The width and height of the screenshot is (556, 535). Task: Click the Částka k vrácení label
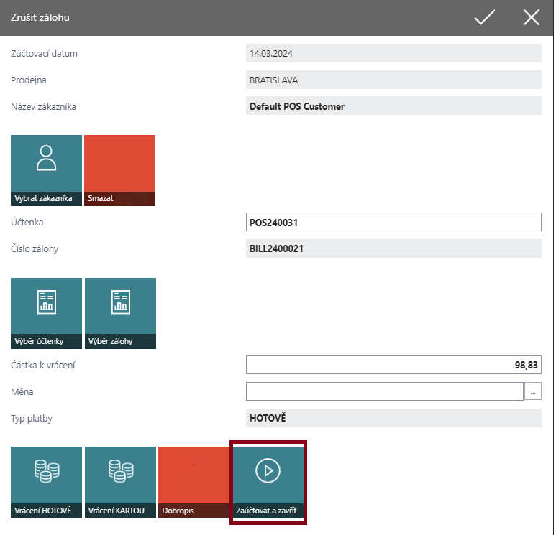point(43,365)
